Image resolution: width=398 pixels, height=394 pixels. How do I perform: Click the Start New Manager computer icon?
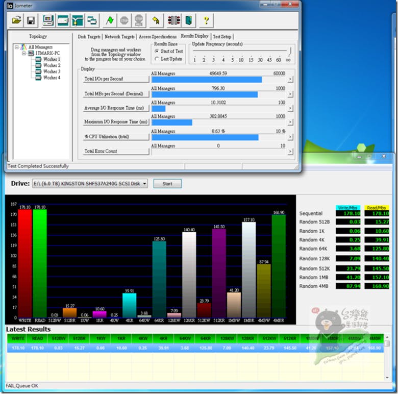(x=48, y=20)
